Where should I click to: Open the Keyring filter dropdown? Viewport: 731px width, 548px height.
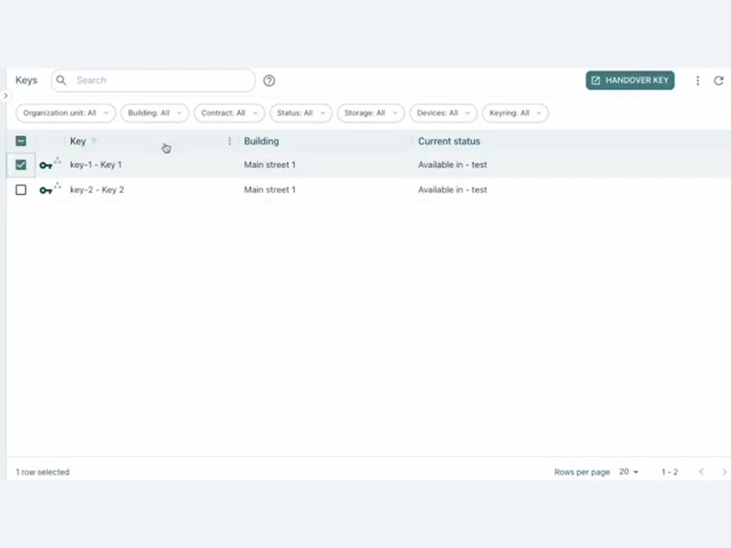pyautogui.click(x=515, y=113)
